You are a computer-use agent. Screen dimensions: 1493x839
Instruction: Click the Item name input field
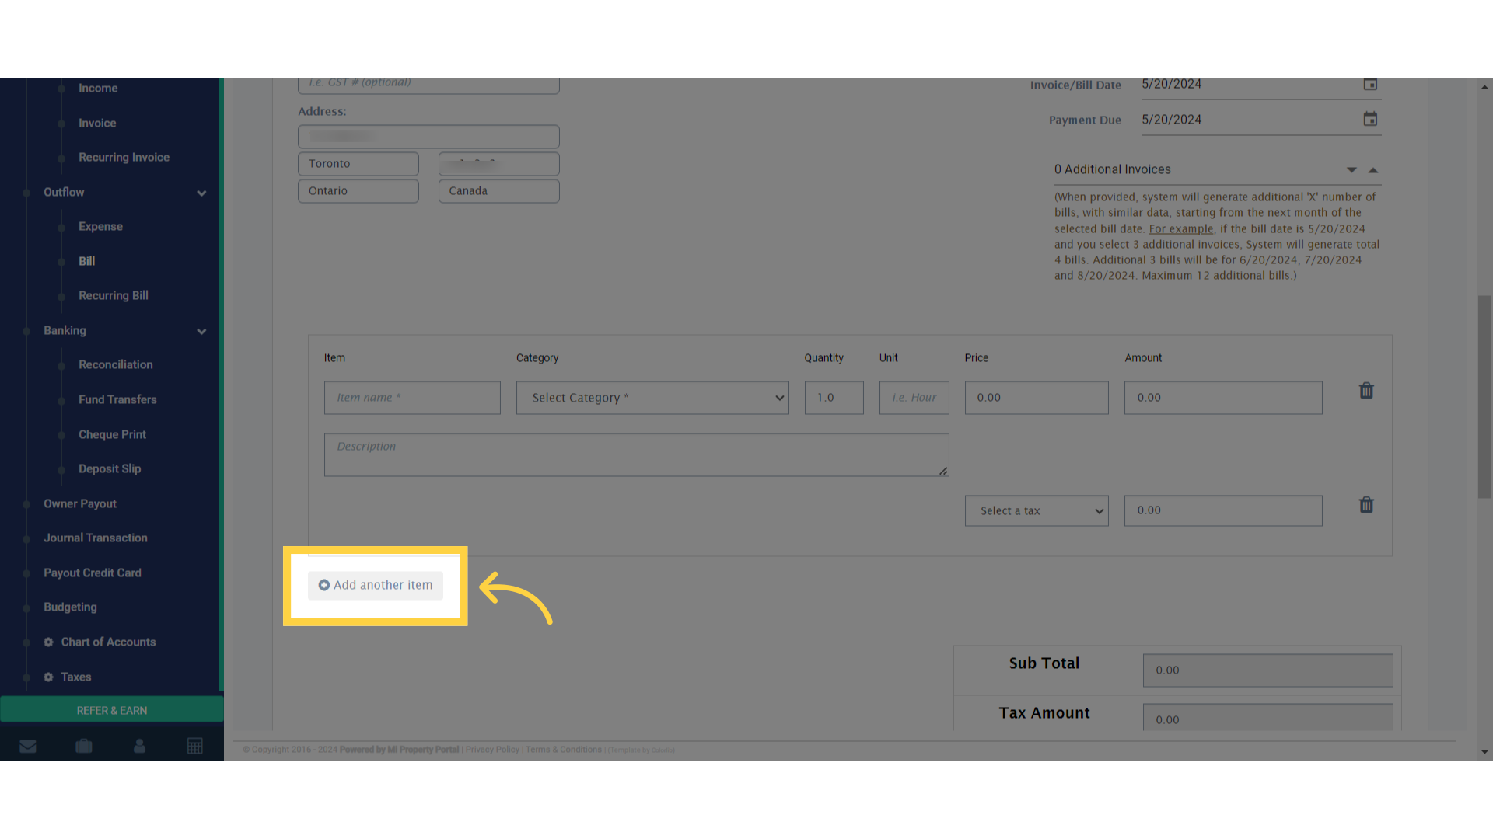click(x=412, y=398)
